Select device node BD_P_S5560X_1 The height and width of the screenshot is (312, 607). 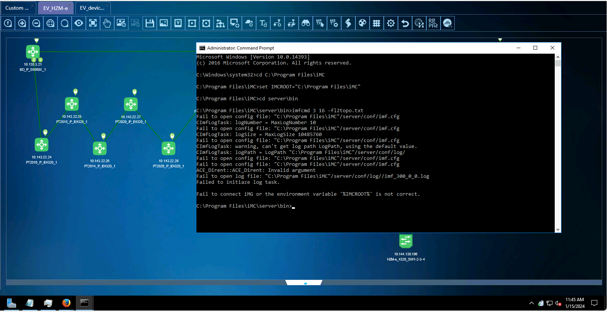point(33,51)
